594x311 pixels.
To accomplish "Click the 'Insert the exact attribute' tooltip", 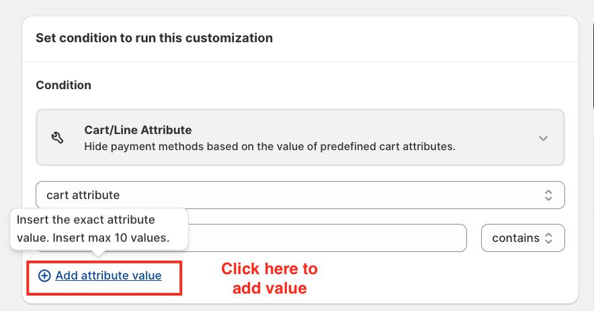I will [x=86, y=220].
